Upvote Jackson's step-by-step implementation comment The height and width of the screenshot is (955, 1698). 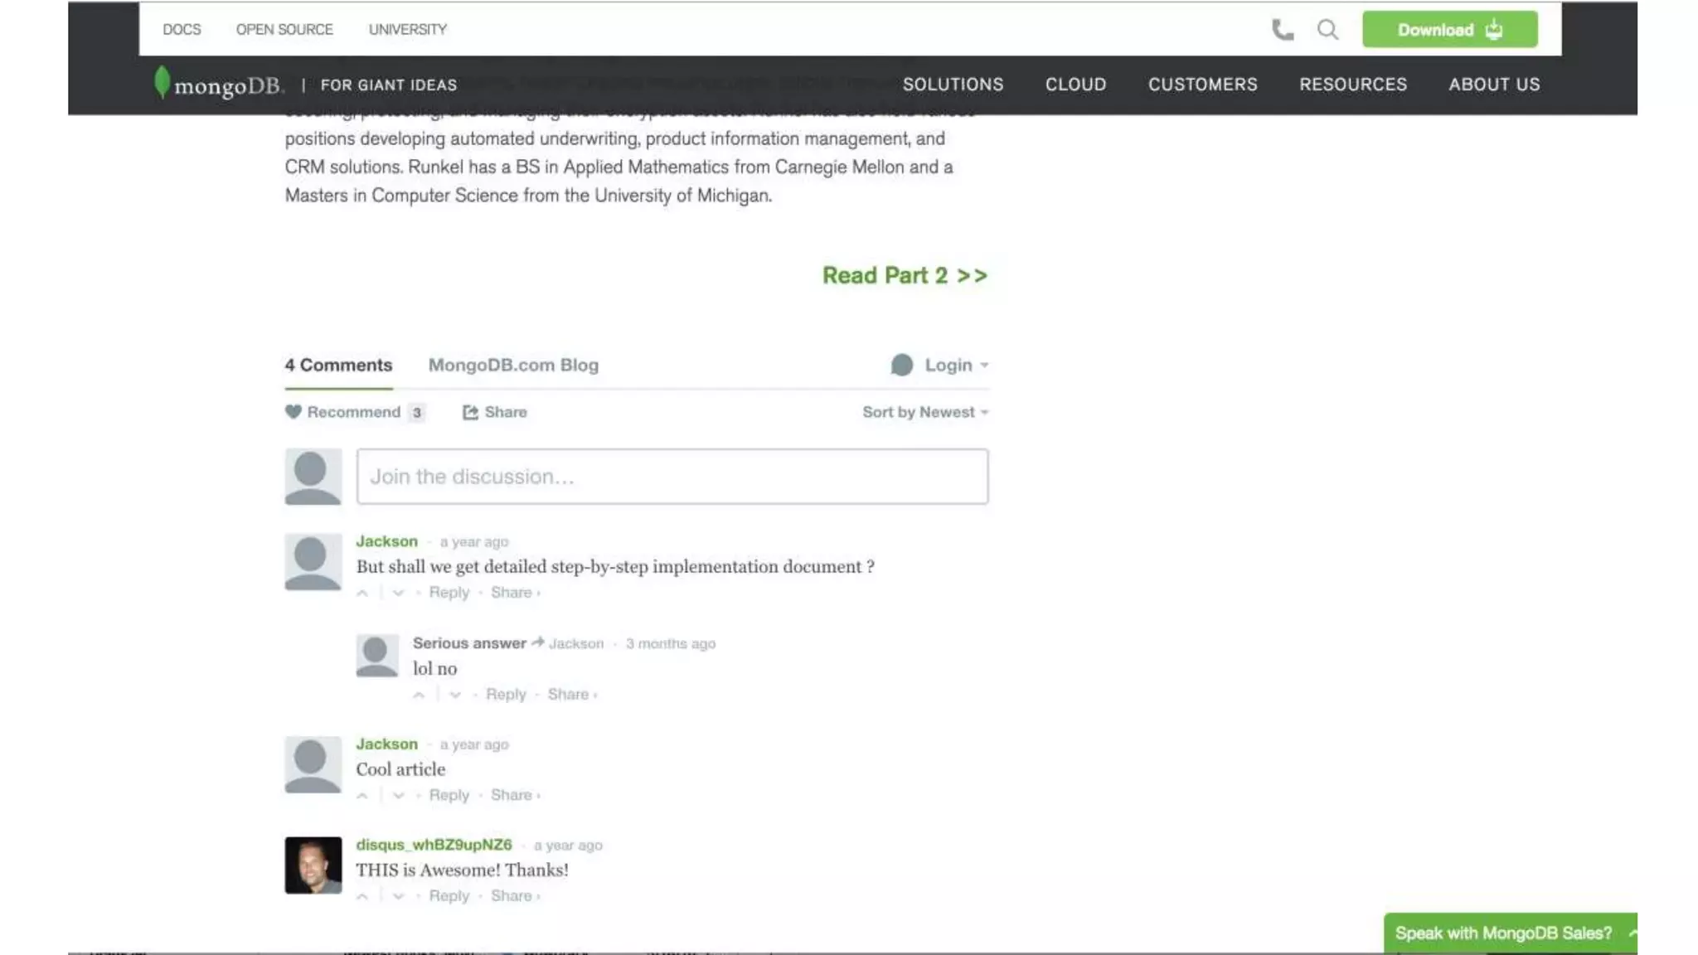[x=362, y=593]
